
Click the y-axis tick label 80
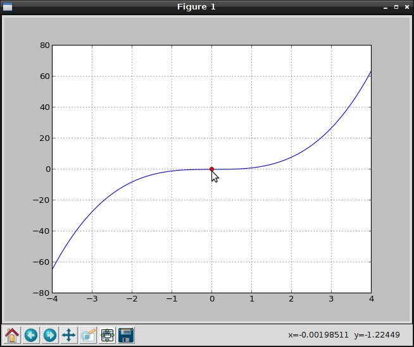44,46
